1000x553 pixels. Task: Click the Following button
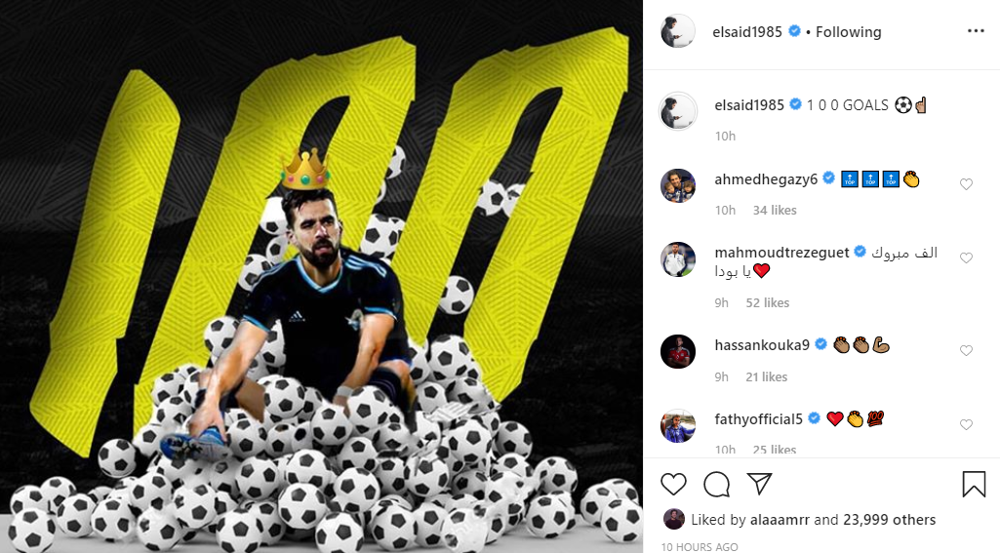(x=848, y=32)
